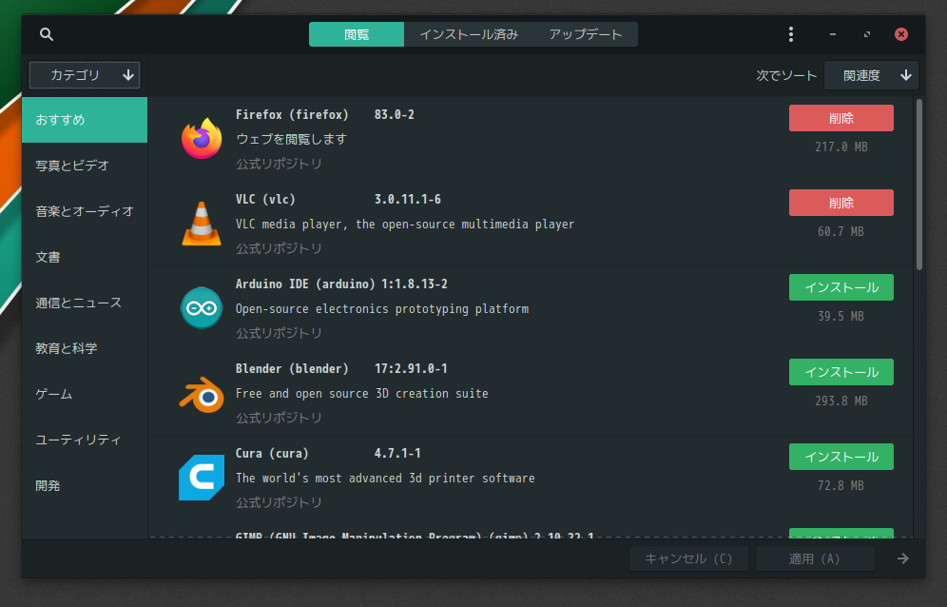Screen dimensions: 947x607
Task: Minimize the package manager window
Action: point(833,34)
